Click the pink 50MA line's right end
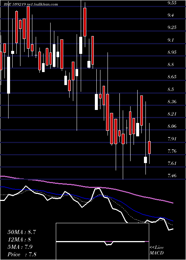Screen dimensions: 186x260 point(173,203)
